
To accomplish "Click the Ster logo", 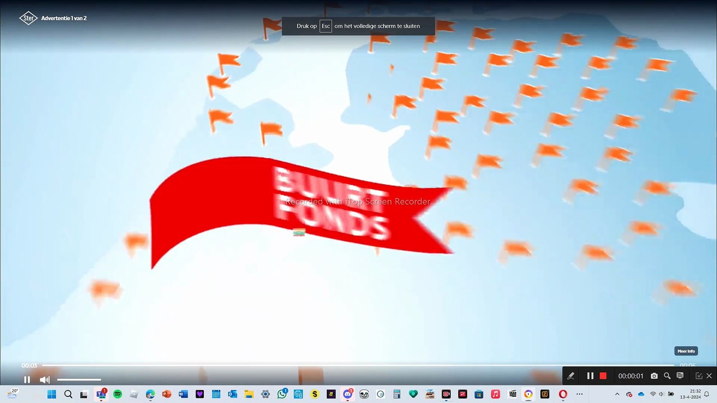I will 28,18.
